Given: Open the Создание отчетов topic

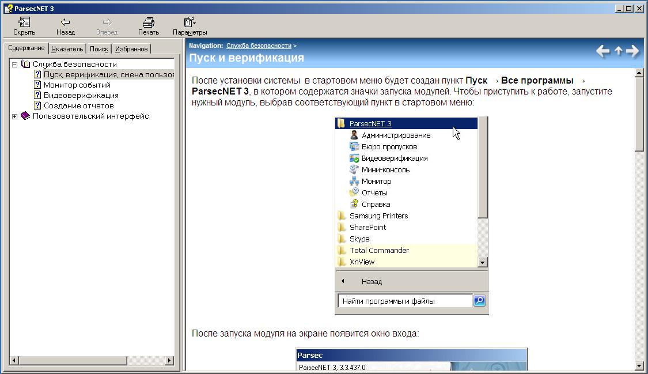Looking at the screenshot, I should (78, 106).
